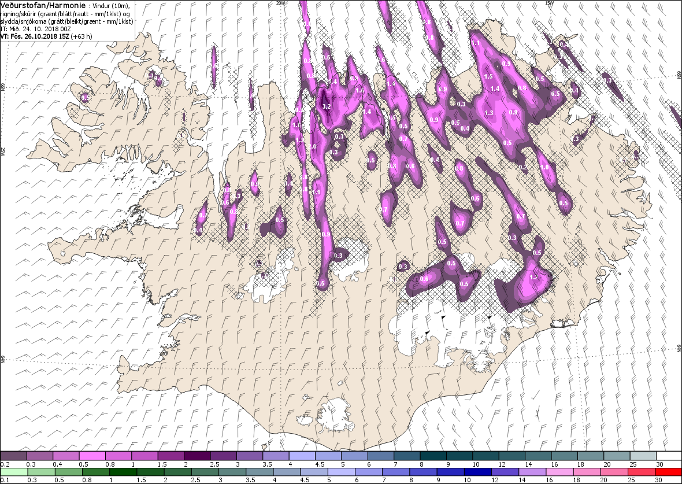682x484 pixels.
Task: Select the 20 hot pink swatch in lower legend
Action: 614,472
